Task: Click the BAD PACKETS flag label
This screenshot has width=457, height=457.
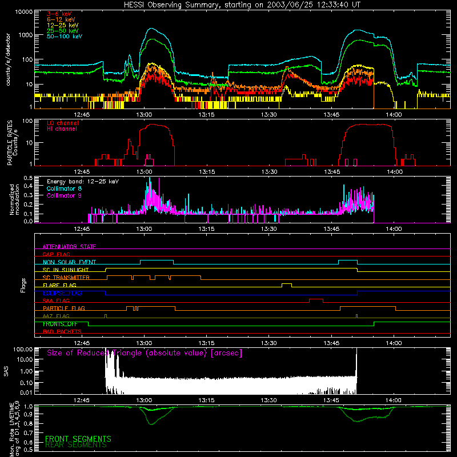Action: pyautogui.click(x=62, y=331)
